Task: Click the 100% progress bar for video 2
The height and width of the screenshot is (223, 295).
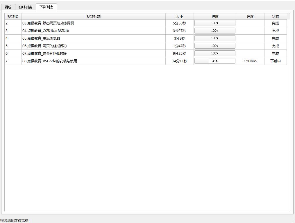Action: coord(215,23)
